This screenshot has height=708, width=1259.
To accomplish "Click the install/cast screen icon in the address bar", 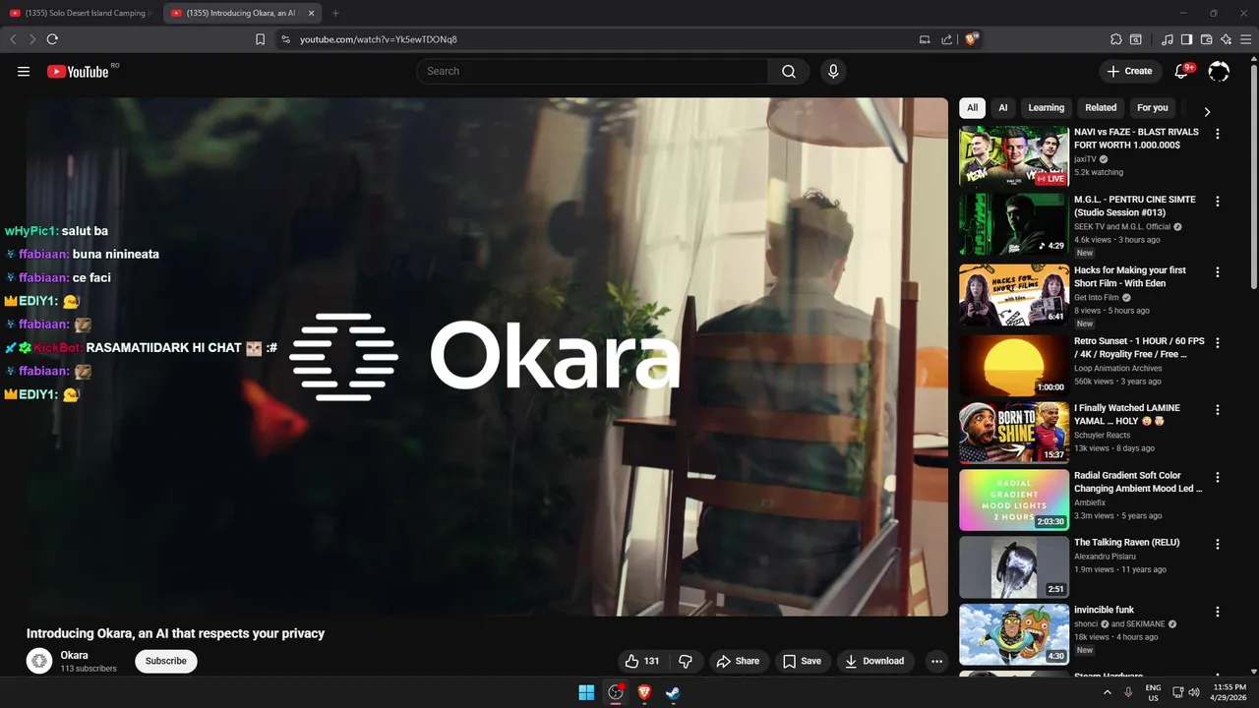I will (x=925, y=39).
